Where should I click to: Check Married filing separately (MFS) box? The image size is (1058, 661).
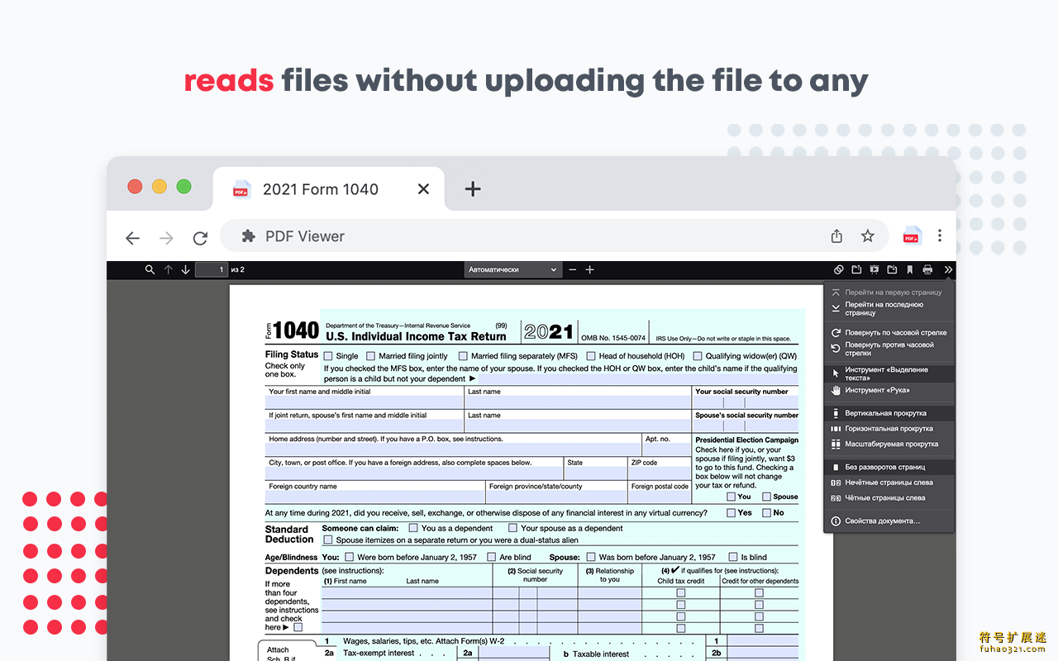pyautogui.click(x=463, y=356)
